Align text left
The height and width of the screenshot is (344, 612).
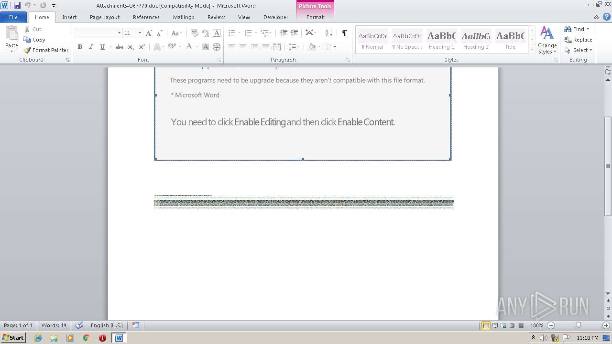pyautogui.click(x=231, y=47)
